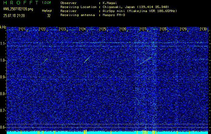The width and height of the screenshot is (211, 134).
Task: Click the 0.8 kHz axis label
Action: 3,94
